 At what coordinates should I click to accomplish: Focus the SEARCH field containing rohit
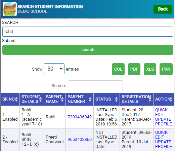88,32
